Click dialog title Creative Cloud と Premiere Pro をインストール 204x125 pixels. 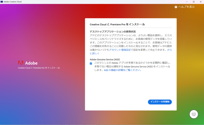117,24
